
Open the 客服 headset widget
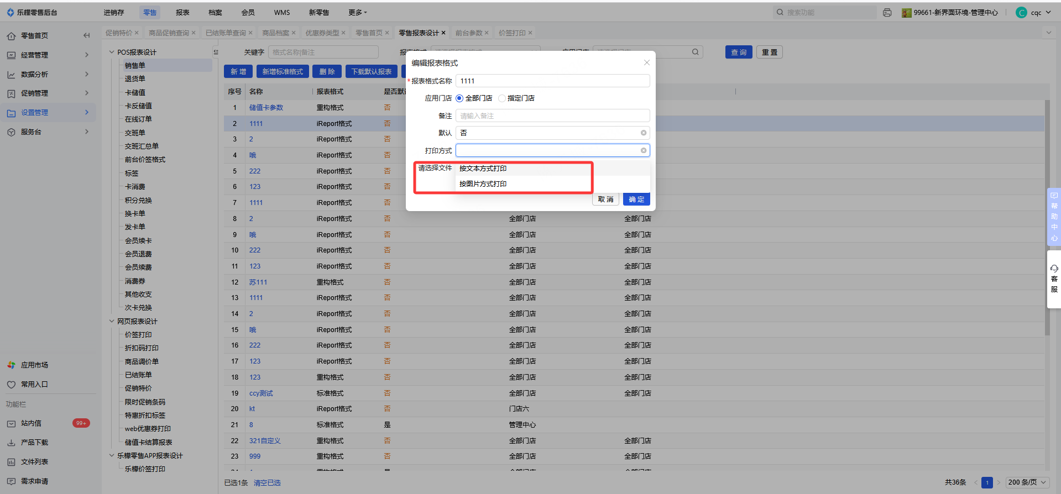click(1054, 279)
